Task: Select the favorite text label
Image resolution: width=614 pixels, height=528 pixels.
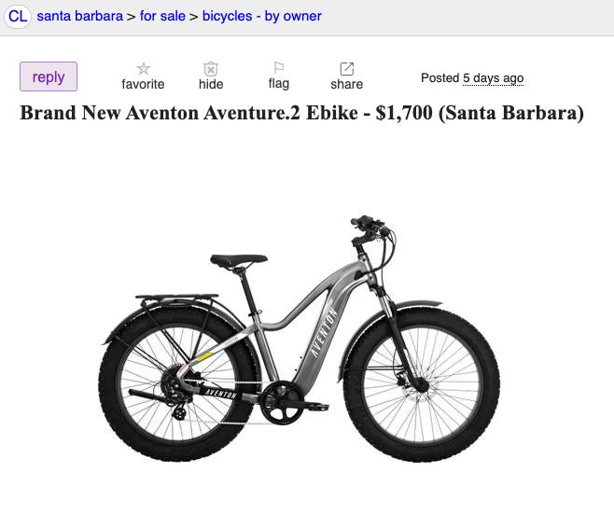Action: click(x=143, y=84)
